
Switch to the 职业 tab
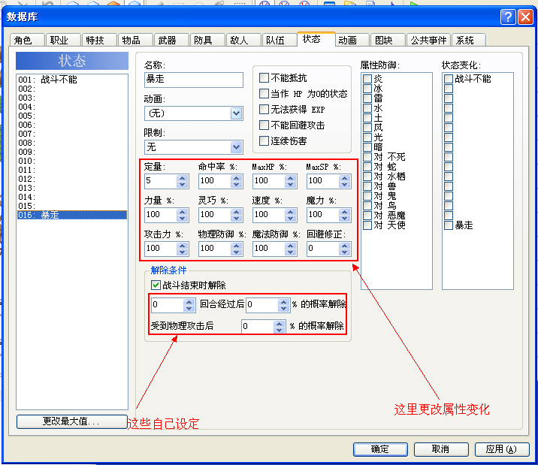coord(63,40)
